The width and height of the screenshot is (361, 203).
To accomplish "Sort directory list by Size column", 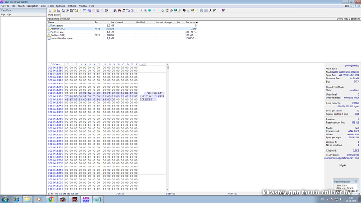I will click(x=112, y=22).
